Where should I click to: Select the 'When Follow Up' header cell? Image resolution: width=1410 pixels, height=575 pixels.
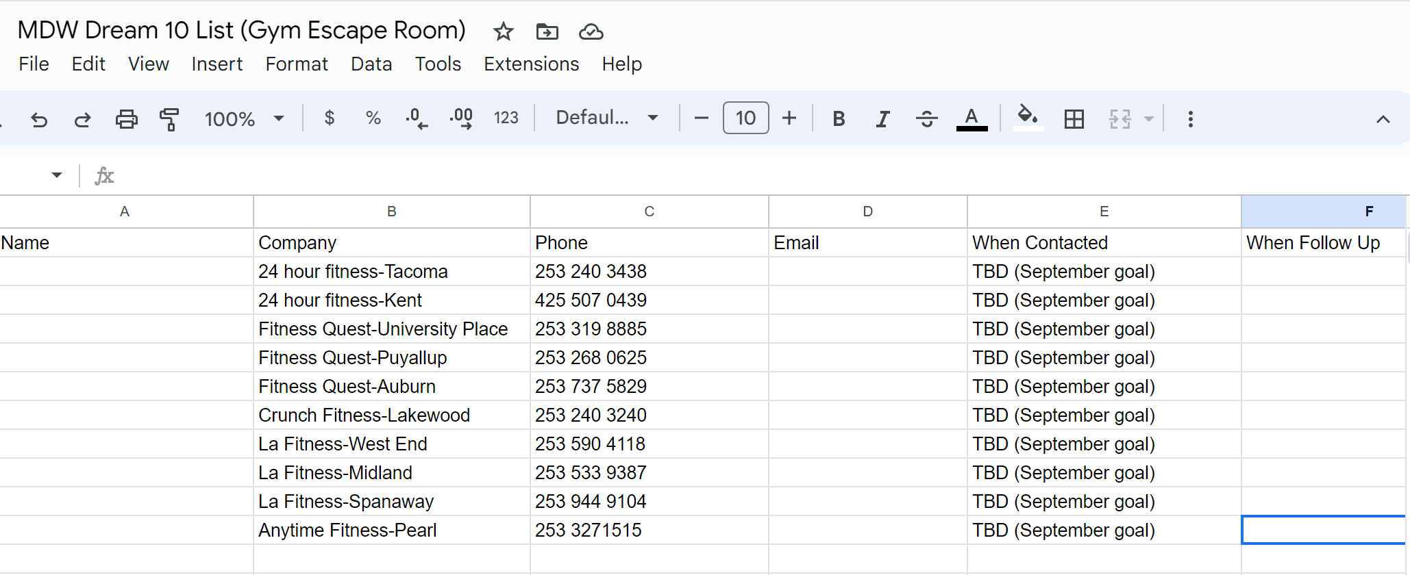click(x=1324, y=243)
